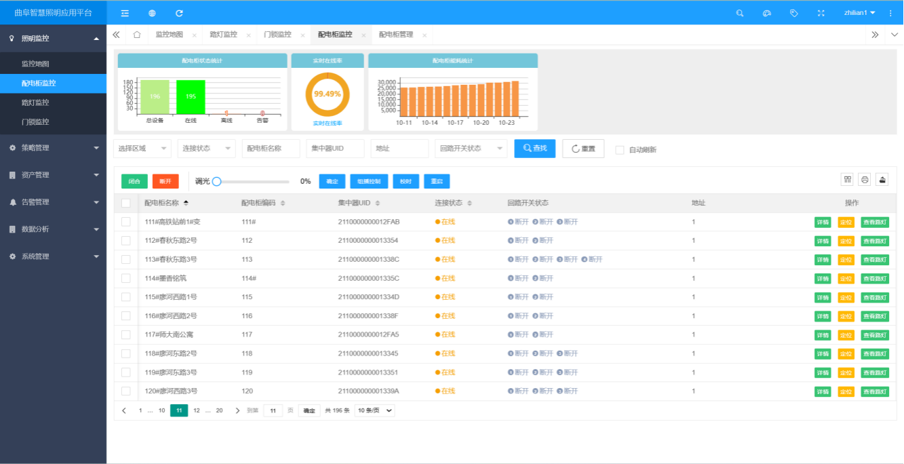Click the 配电柜名称 input field
The height and width of the screenshot is (464, 904).
pyautogui.click(x=271, y=149)
